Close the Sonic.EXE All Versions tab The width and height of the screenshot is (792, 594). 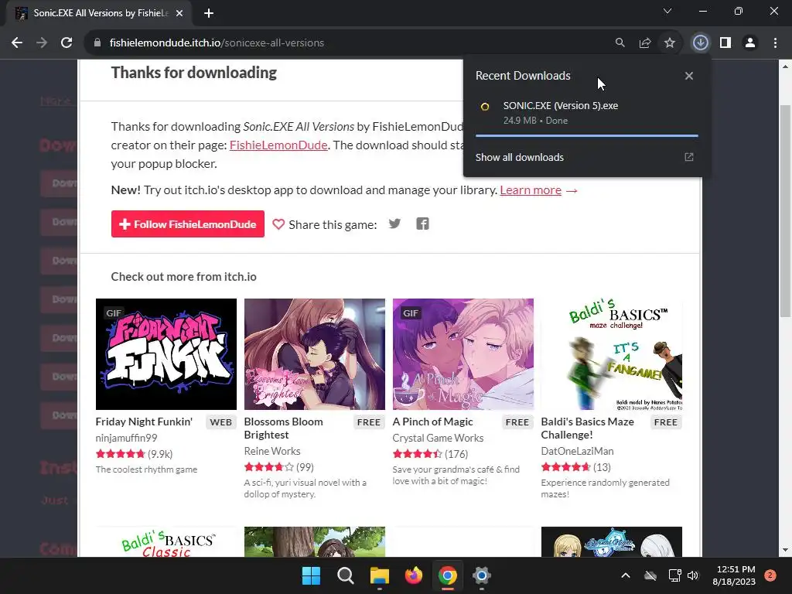pos(179,13)
